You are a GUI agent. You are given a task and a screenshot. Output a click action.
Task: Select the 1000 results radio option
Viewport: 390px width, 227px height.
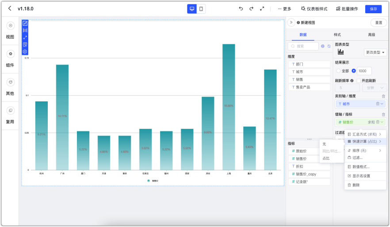tap(353, 71)
